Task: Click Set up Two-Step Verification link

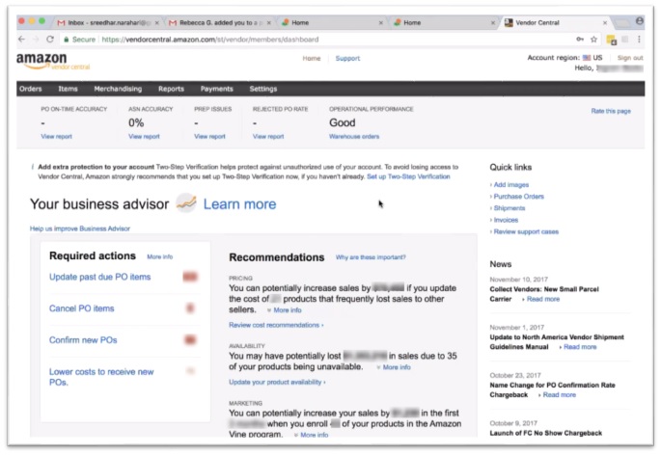Action: [x=408, y=176]
